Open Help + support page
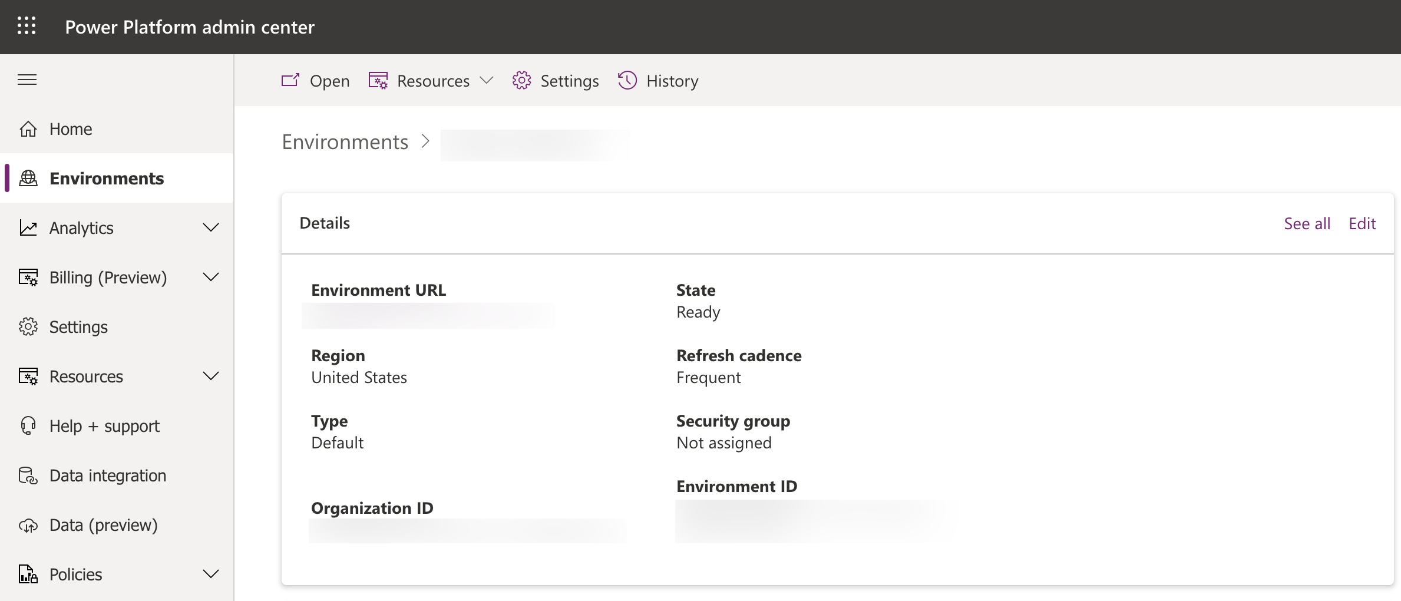This screenshot has height=601, width=1401. [x=117, y=426]
